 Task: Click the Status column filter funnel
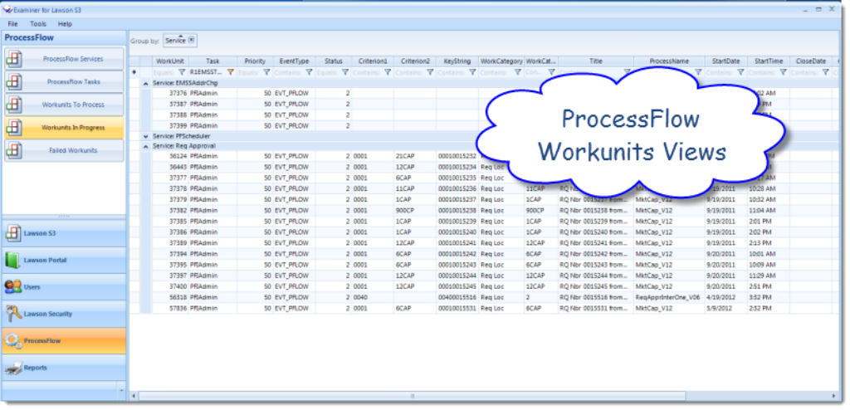click(344, 71)
